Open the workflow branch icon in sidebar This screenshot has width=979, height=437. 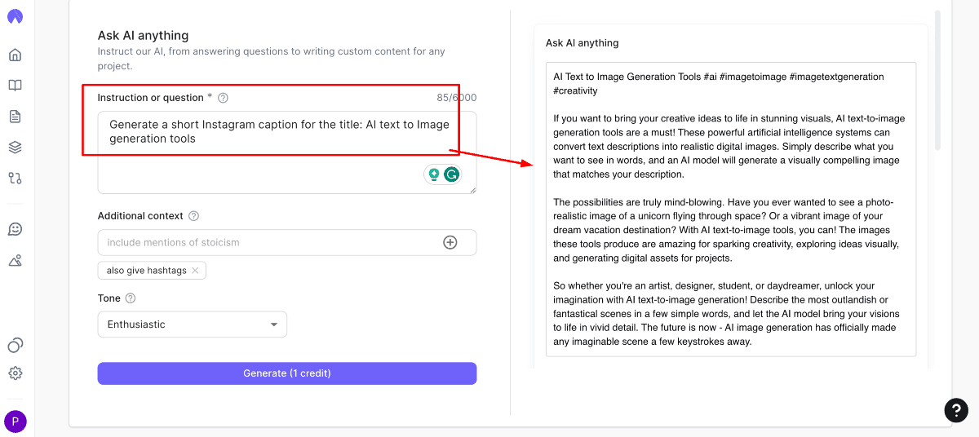click(x=15, y=178)
